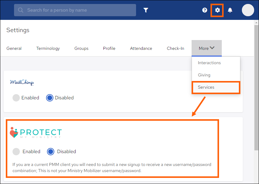Open settings via the gear icon
The image size is (259, 184).
pyautogui.click(x=217, y=10)
